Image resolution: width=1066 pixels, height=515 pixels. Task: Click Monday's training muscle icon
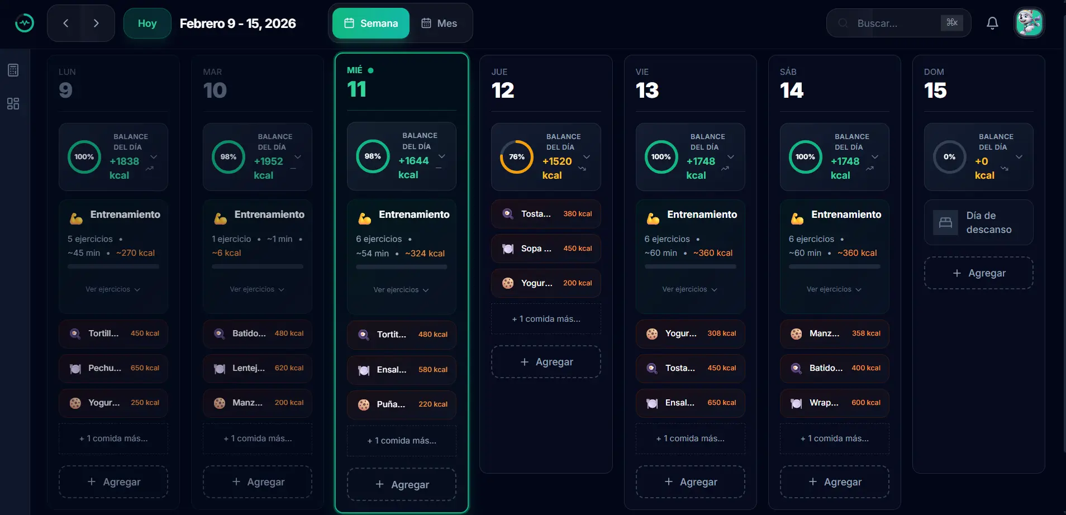76,218
